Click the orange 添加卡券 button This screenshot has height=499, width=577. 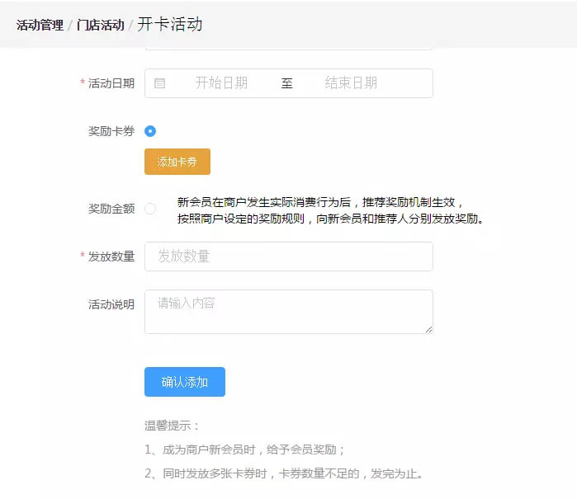coord(177,162)
